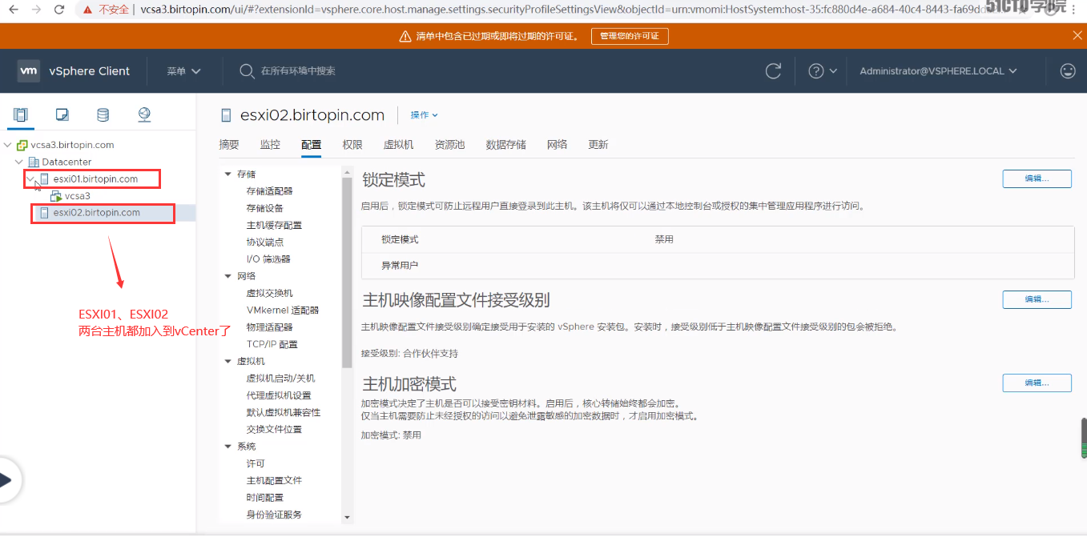Click the browser back arrow
This screenshot has width=1087, height=537.
(13, 10)
